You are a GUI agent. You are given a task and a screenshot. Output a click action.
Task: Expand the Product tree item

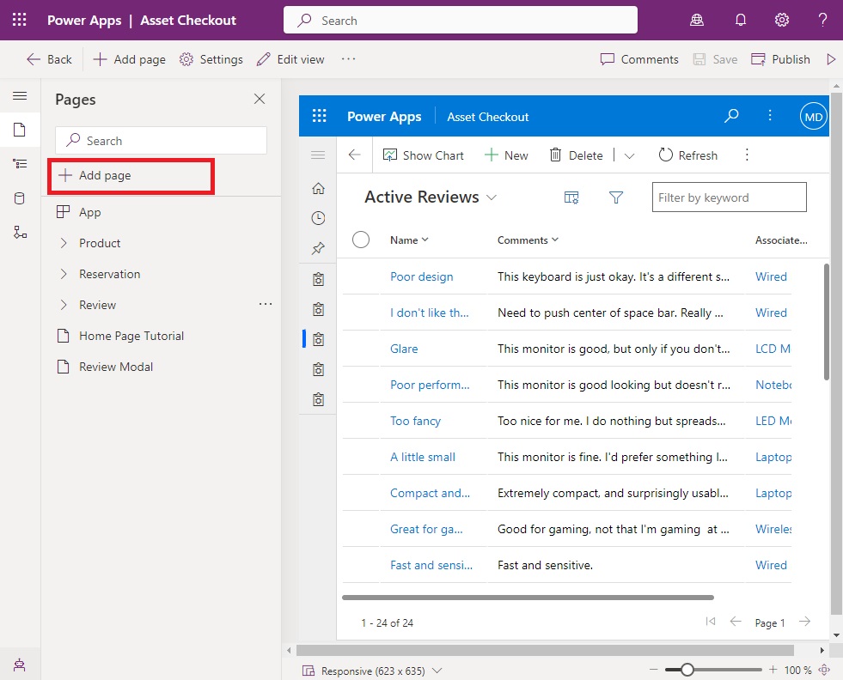(64, 243)
